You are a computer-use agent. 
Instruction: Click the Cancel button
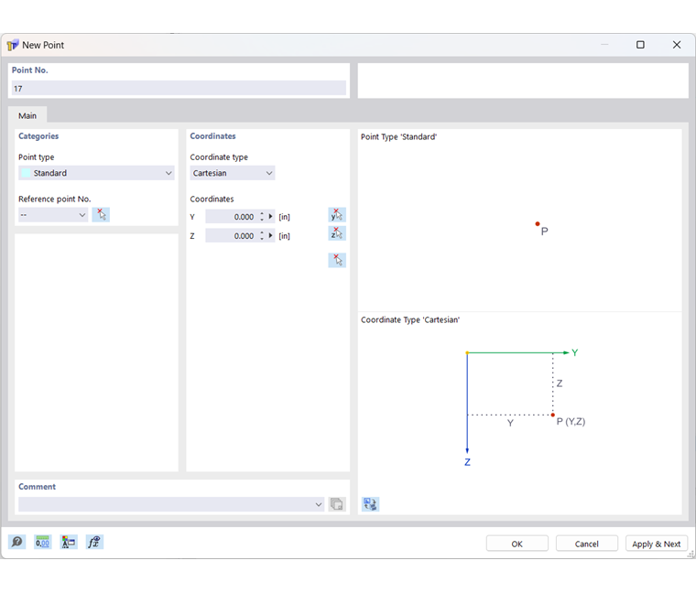click(586, 544)
